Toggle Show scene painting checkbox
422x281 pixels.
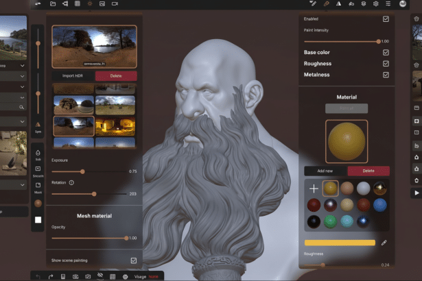(x=134, y=260)
